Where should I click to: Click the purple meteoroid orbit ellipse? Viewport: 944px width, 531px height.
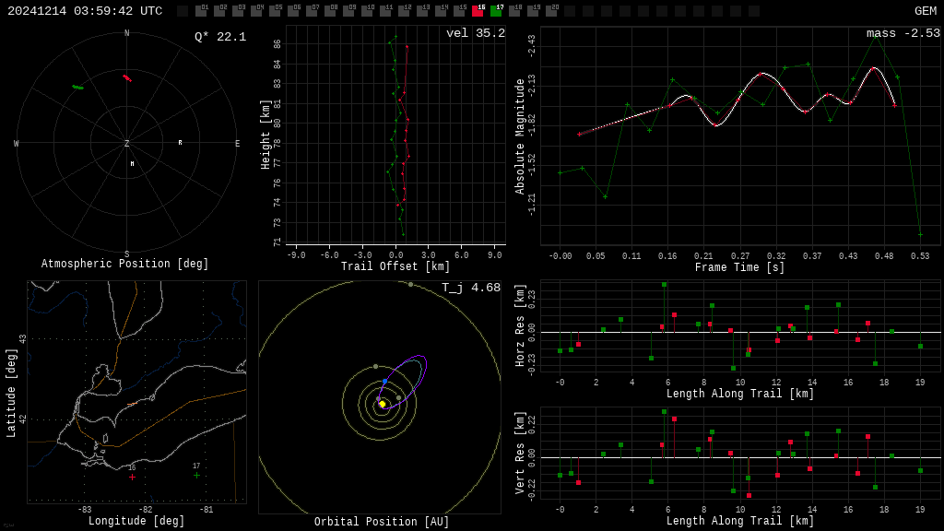tap(404, 383)
